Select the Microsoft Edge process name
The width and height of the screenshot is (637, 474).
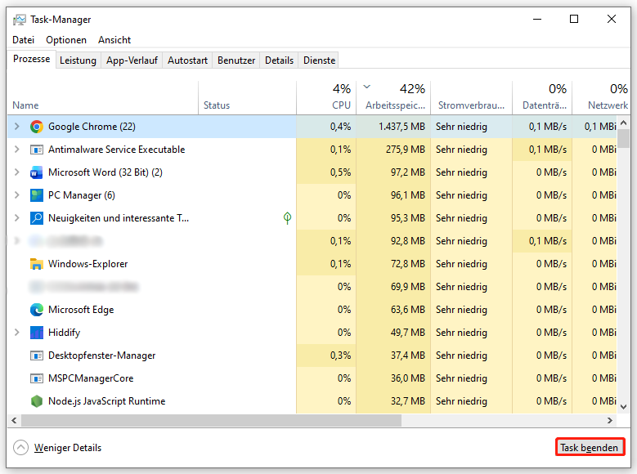coord(81,310)
